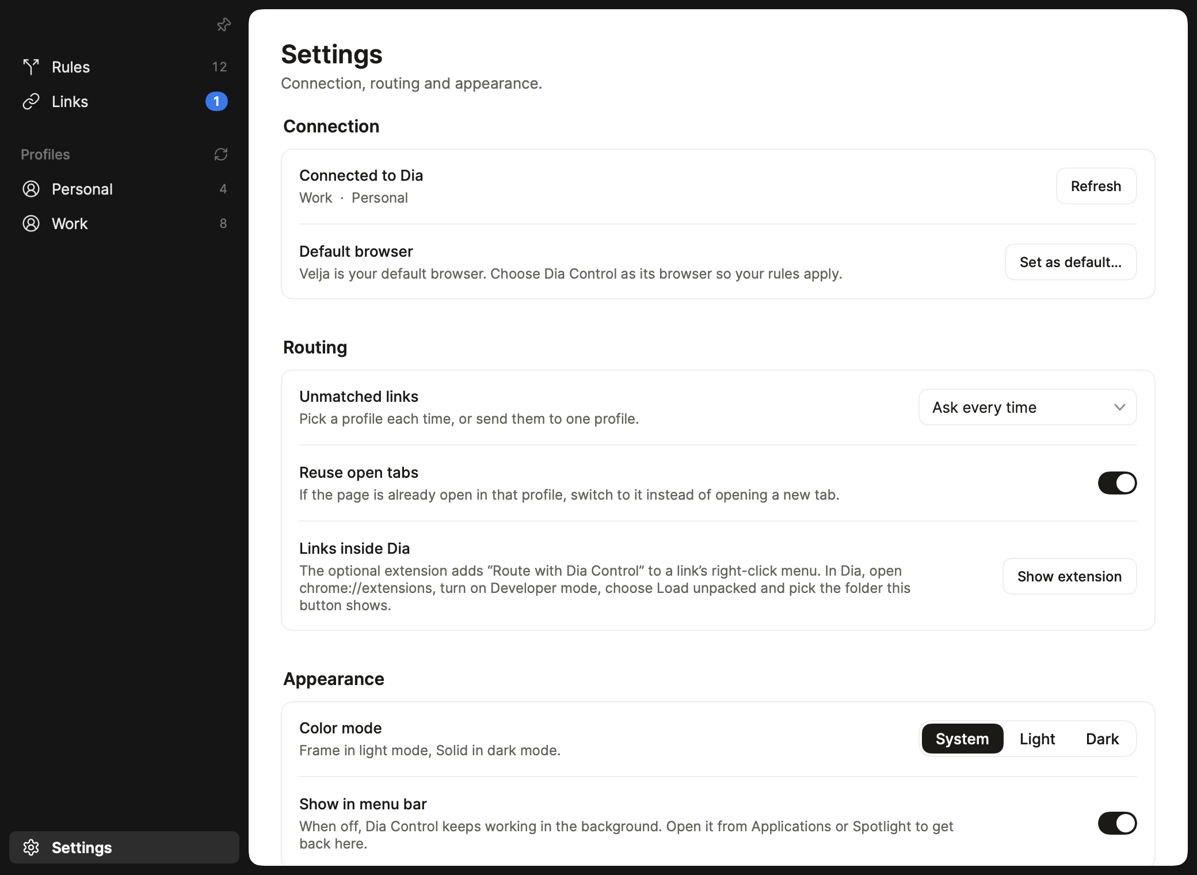
Task: Click the Unmatched links label
Action: click(359, 397)
